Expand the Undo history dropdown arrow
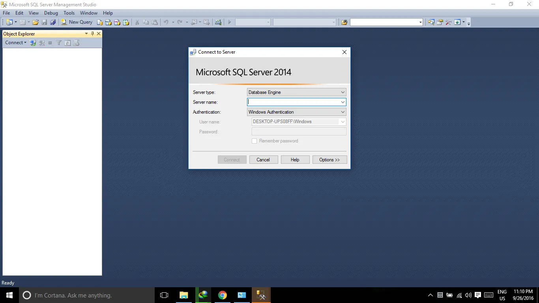Viewport: 539px width, 303px height. point(173,22)
